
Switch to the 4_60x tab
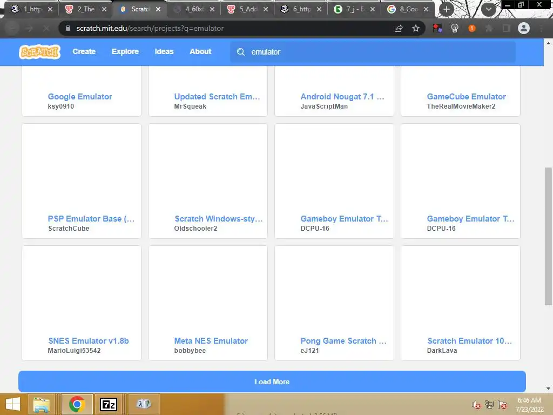tap(194, 9)
